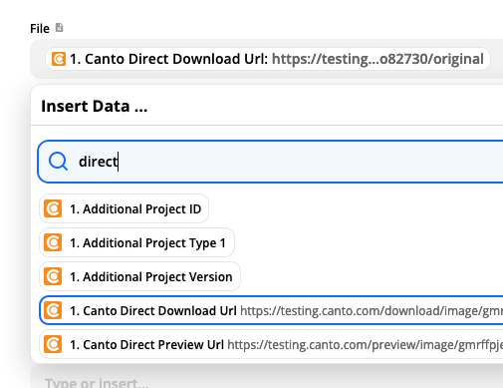Click the file icon next to File label
The width and height of the screenshot is (503, 388).
point(59,28)
